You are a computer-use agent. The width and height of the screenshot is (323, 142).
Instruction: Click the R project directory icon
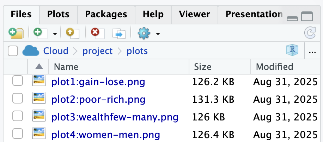coord(292,51)
